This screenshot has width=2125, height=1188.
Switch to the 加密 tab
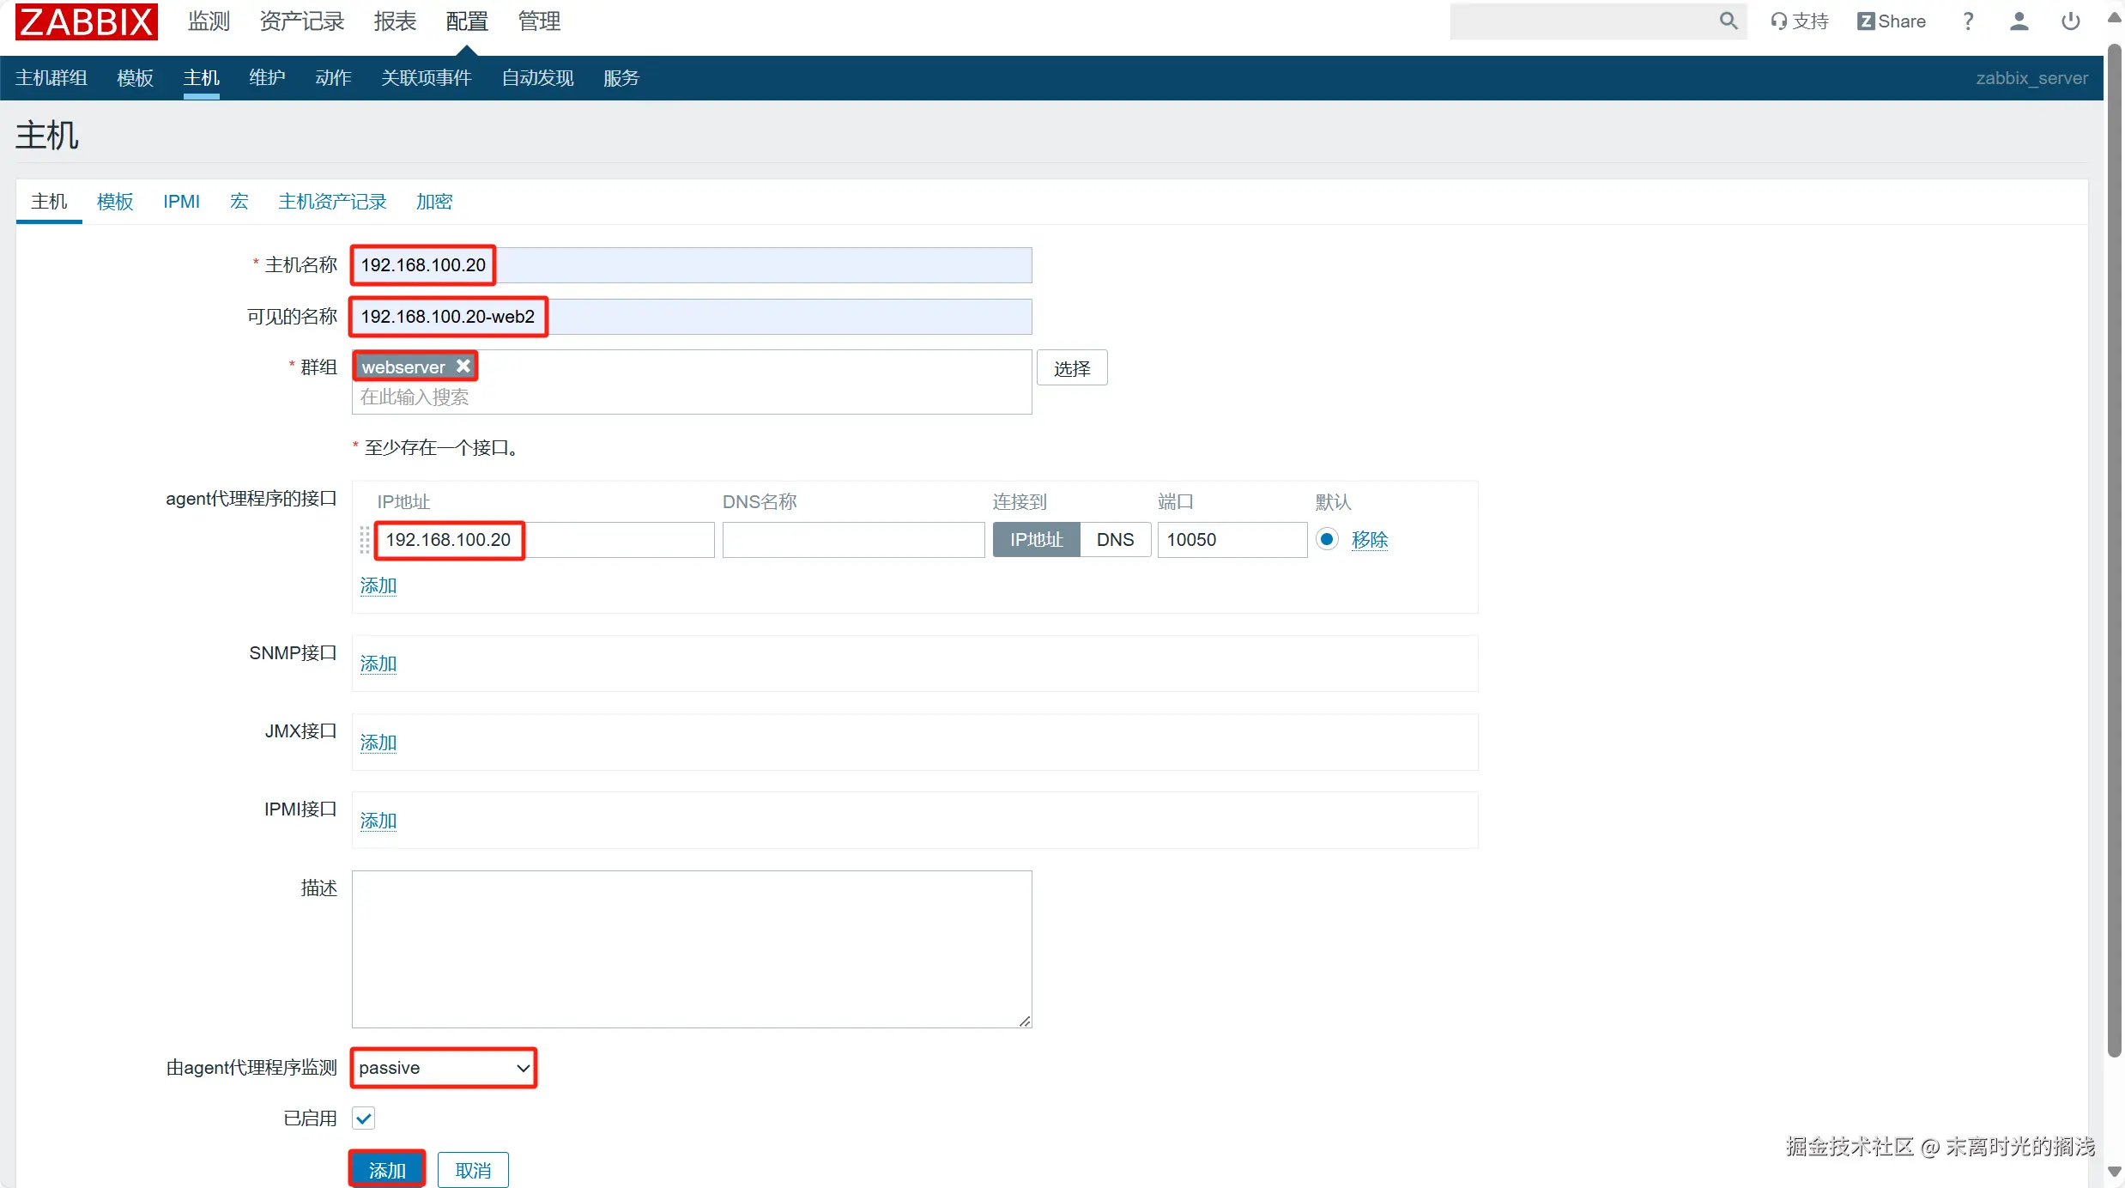[433, 202]
